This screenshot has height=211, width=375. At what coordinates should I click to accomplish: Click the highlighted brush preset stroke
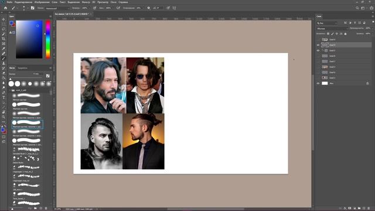point(28,124)
